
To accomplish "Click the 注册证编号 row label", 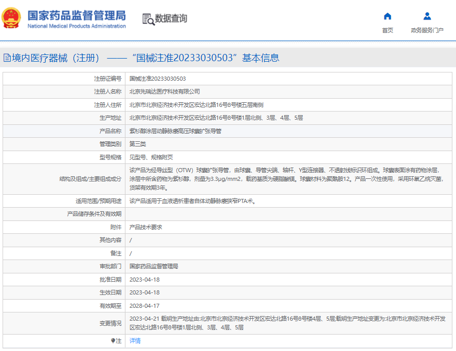I will click(x=107, y=79).
